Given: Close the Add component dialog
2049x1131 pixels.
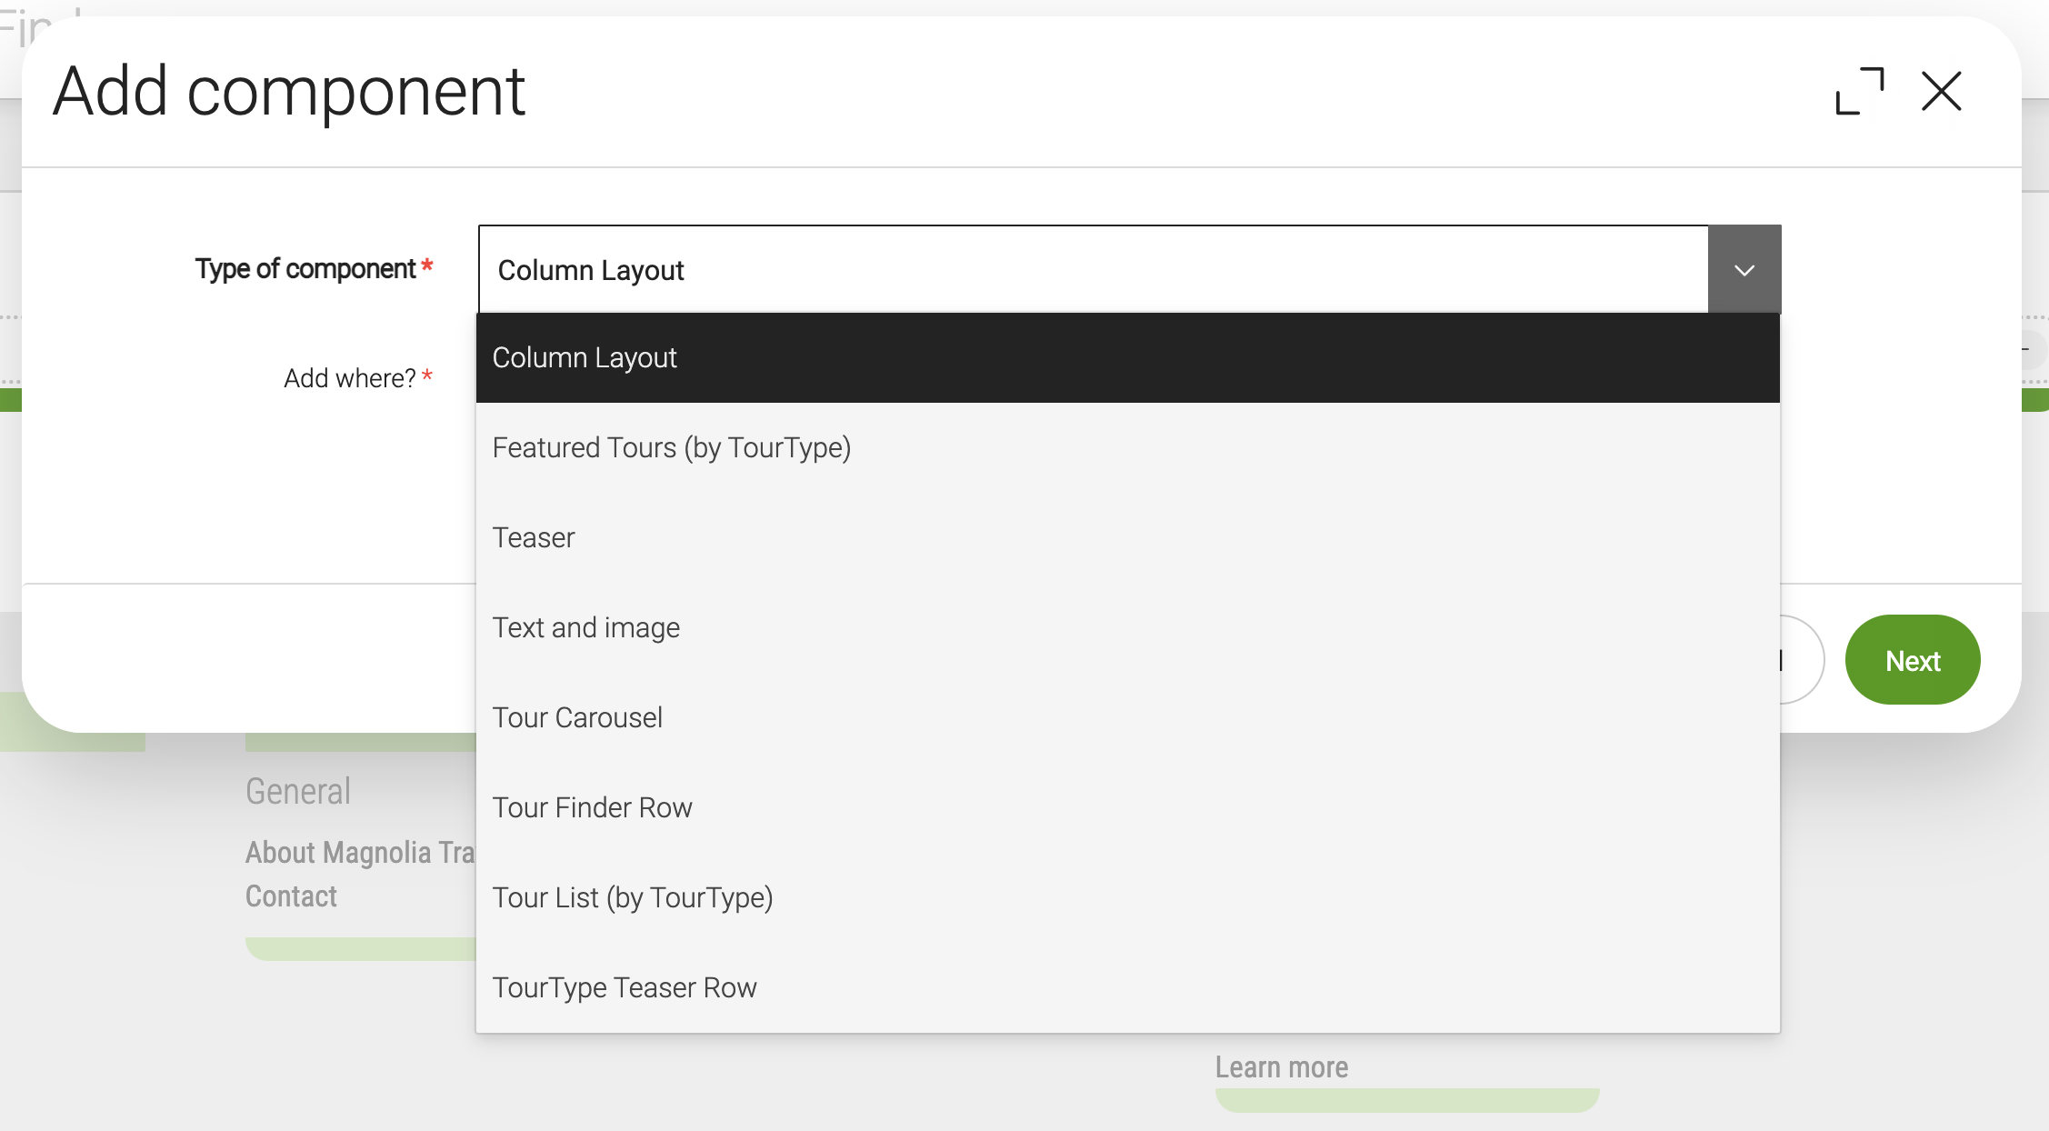Looking at the screenshot, I should click(x=1942, y=91).
